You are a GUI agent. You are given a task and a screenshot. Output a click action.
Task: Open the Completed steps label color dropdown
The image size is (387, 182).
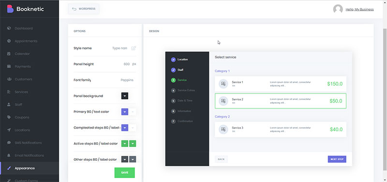(x=133, y=128)
